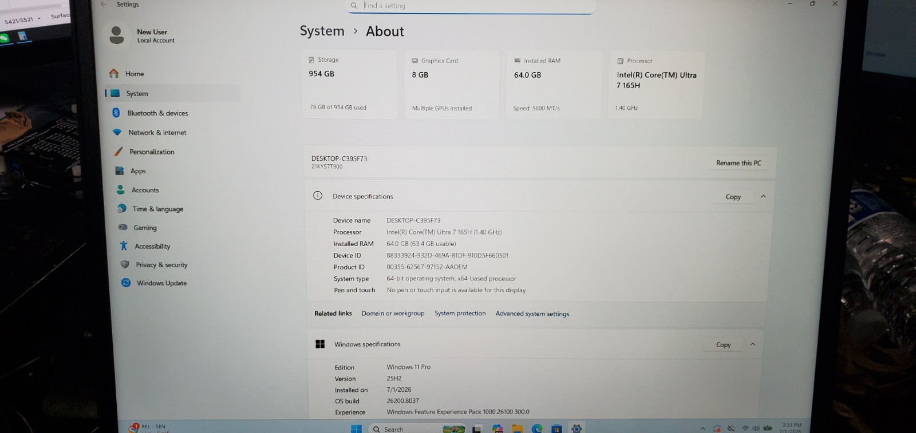Click the Version value 25H2
Image resolution: width=916 pixels, height=433 pixels.
[x=394, y=378]
